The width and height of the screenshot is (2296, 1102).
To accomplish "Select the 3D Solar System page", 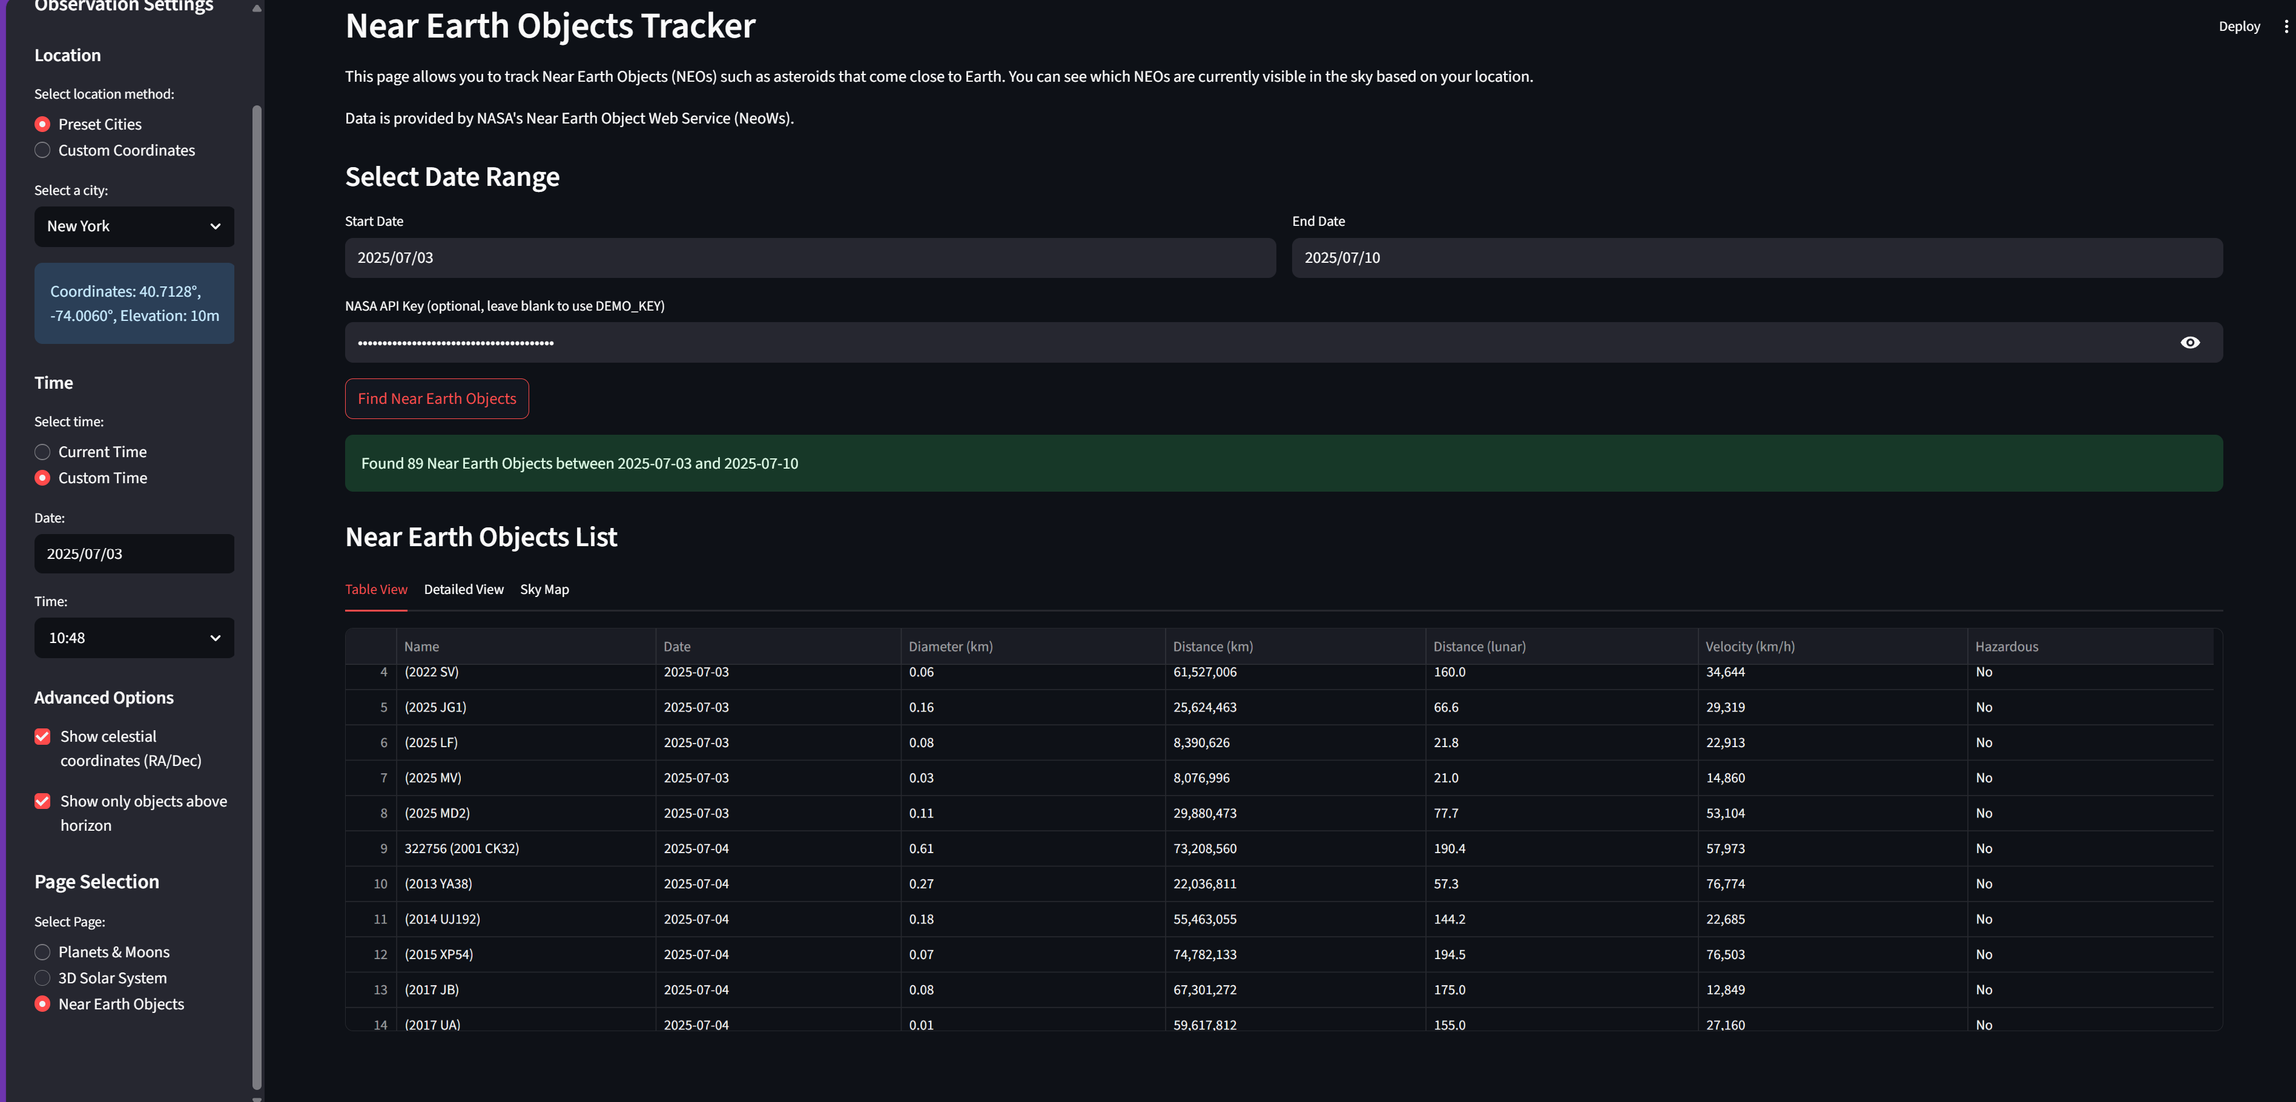I will tap(43, 978).
